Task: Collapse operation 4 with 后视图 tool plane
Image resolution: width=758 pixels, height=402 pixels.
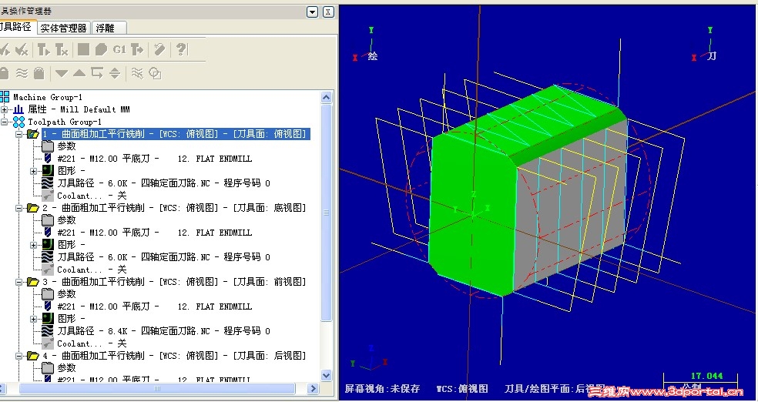Action: point(18,356)
